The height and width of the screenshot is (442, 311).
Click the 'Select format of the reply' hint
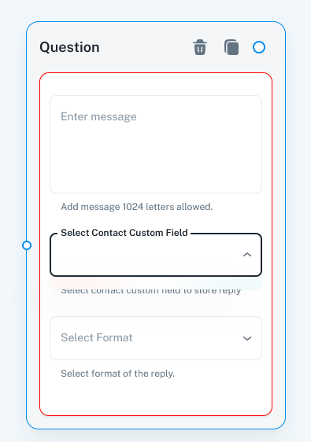pyautogui.click(x=117, y=374)
